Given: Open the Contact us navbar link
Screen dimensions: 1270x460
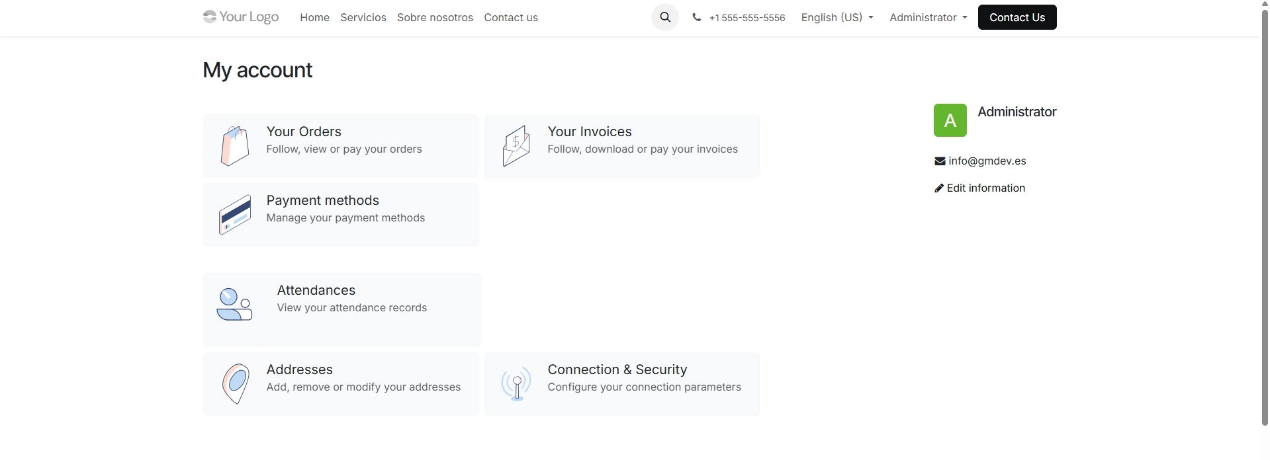Looking at the screenshot, I should click(510, 18).
